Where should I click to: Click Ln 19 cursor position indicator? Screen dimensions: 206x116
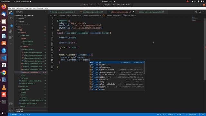[162, 115]
